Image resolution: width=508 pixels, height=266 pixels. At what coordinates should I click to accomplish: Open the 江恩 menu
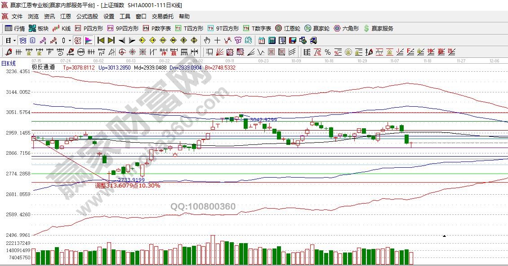tap(66, 17)
